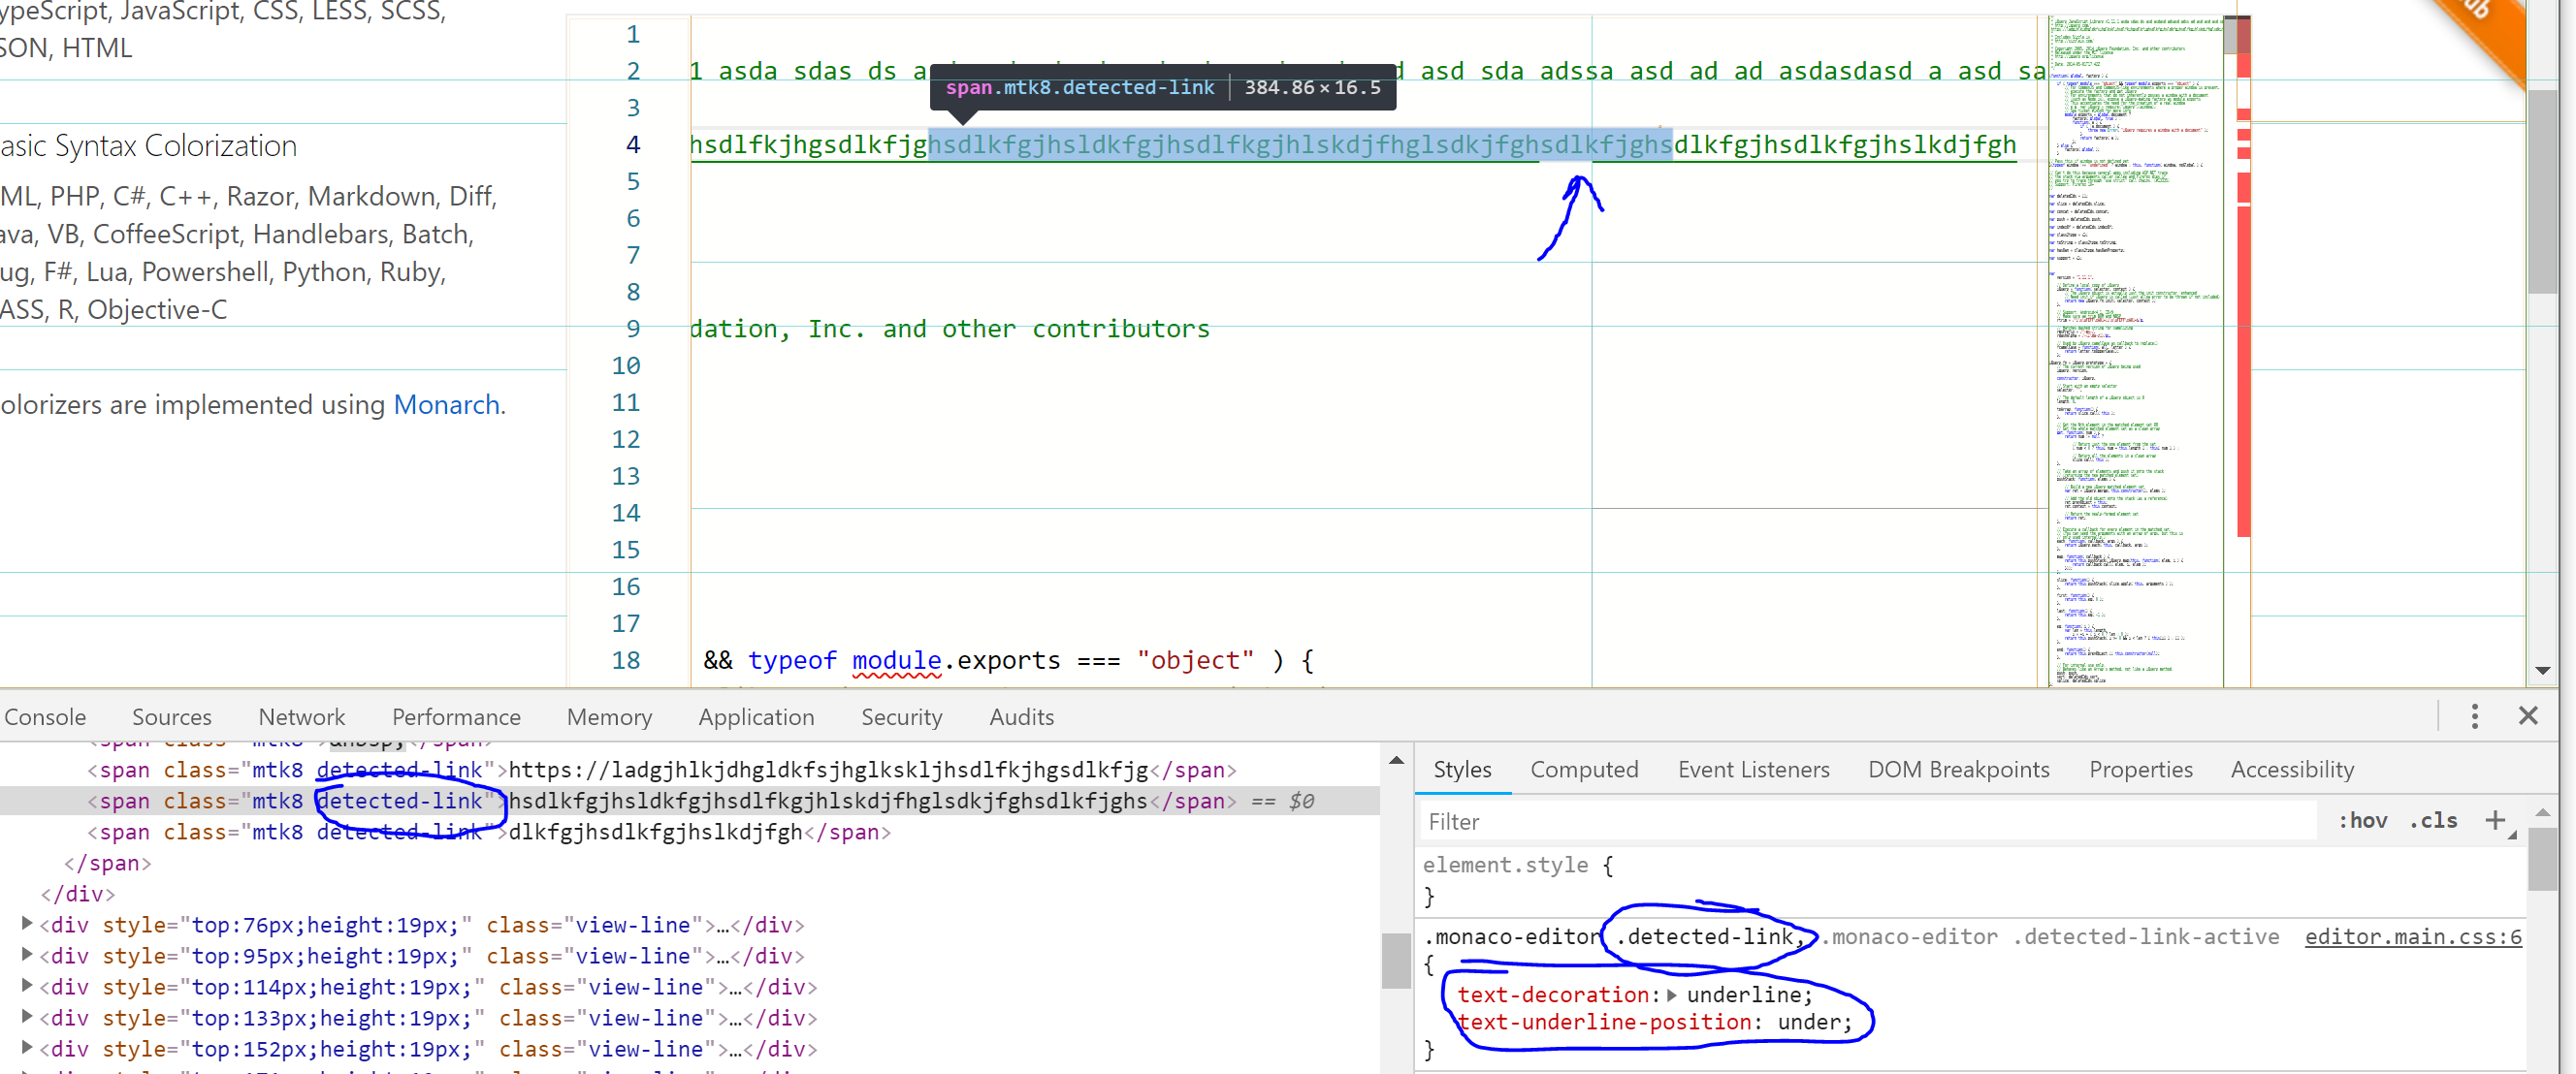Toggle :hov element state panel
The height and width of the screenshot is (1074, 2576).
coord(2362,820)
